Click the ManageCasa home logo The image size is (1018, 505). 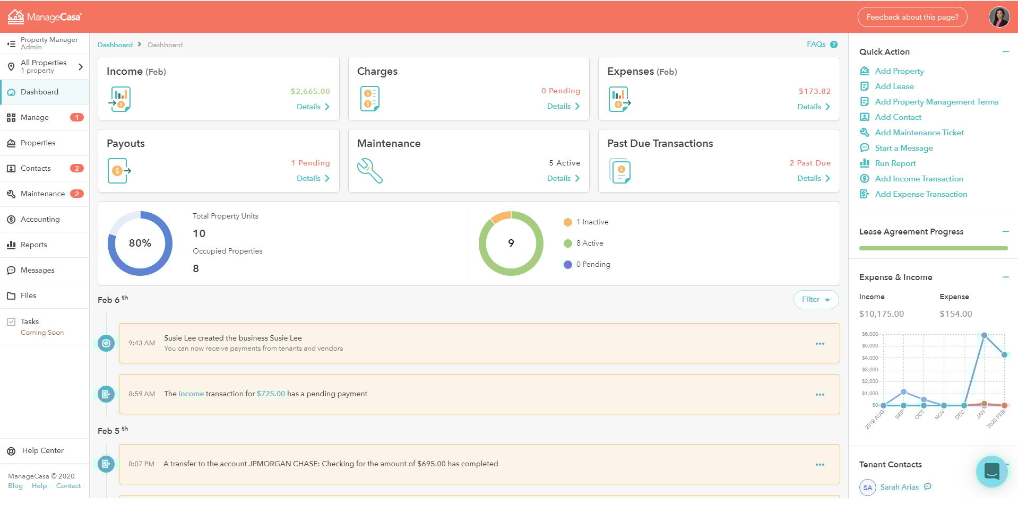tap(45, 16)
